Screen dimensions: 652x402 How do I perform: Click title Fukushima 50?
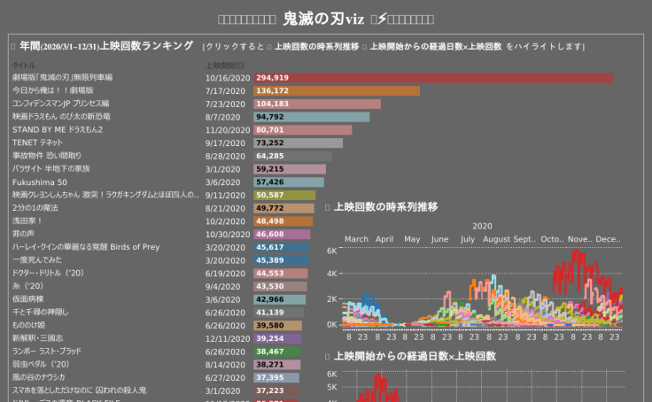point(40,182)
